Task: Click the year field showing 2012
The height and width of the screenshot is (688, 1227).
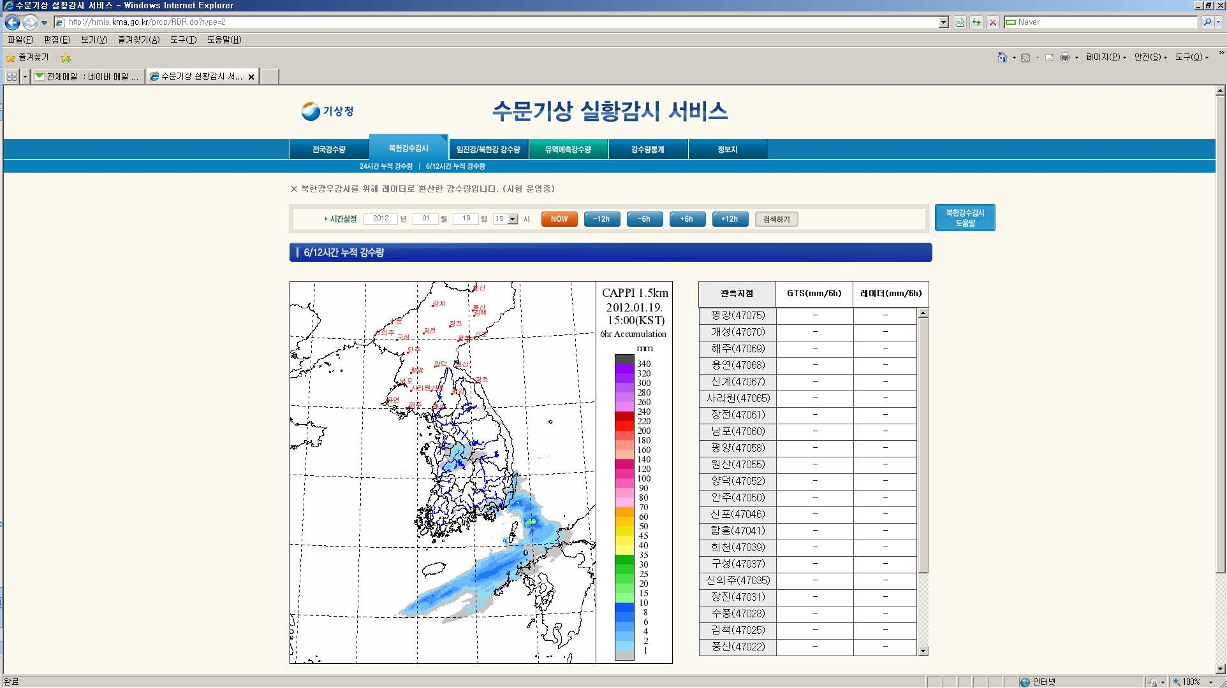Action: (x=381, y=219)
